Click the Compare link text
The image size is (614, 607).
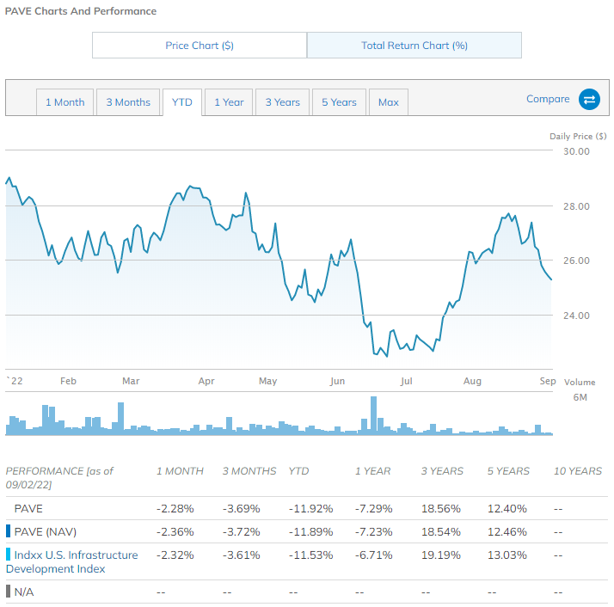pyautogui.click(x=548, y=99)
